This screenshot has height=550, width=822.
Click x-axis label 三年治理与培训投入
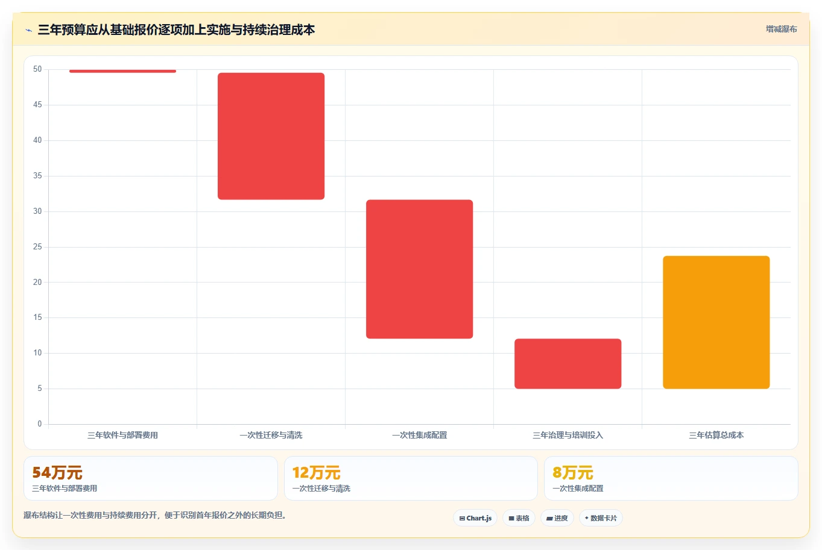pos(568,435)
